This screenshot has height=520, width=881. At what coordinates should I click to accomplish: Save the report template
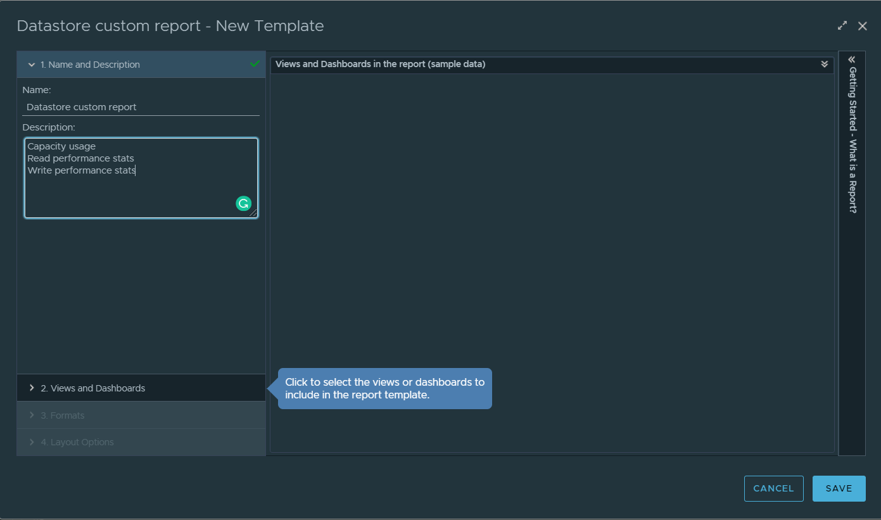pos(839,488)
